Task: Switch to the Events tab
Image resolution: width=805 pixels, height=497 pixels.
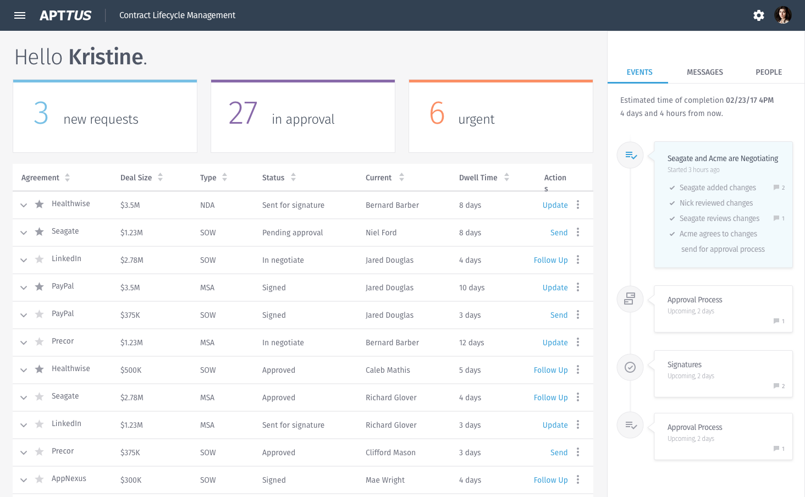Action: pyautogui.click(x=639, y=72)
